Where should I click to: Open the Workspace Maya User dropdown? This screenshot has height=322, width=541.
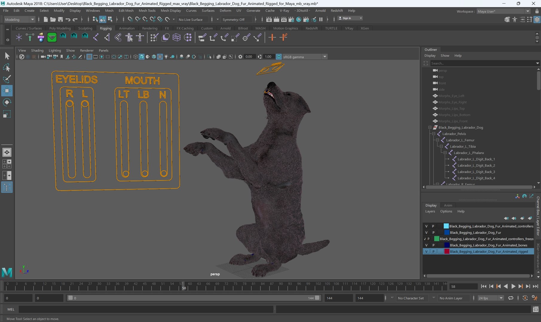tap(503, 11)
